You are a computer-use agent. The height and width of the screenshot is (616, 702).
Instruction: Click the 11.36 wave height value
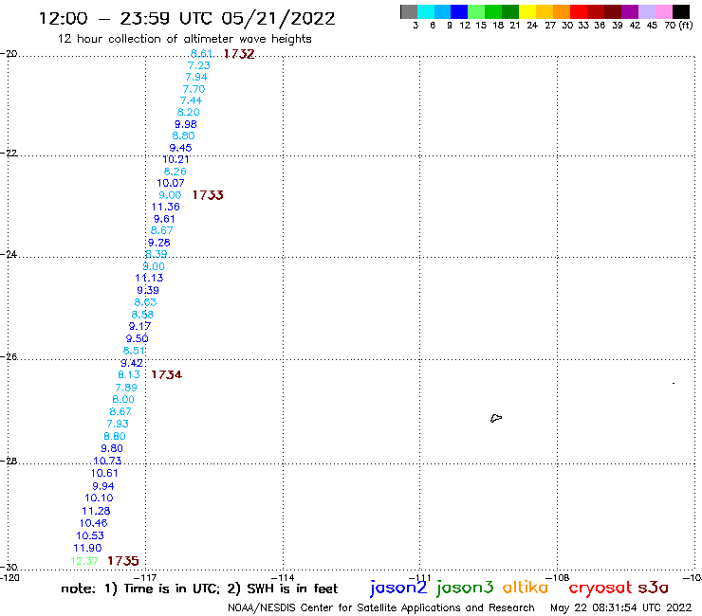166,207
